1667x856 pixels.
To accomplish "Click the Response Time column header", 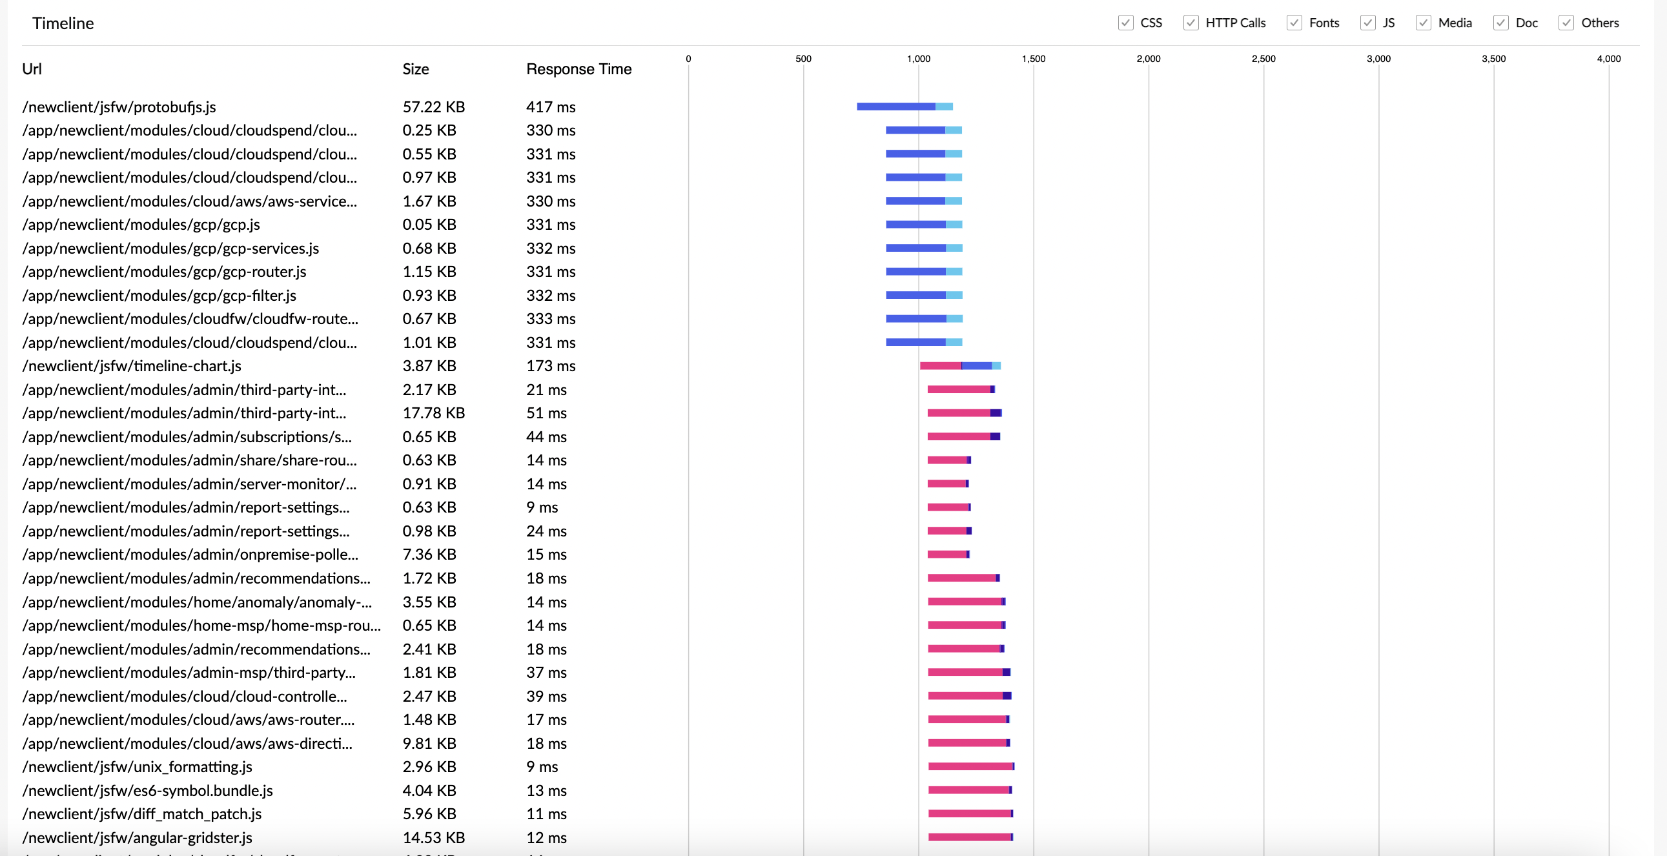I will pyautogui.click(x=578, y=69).
